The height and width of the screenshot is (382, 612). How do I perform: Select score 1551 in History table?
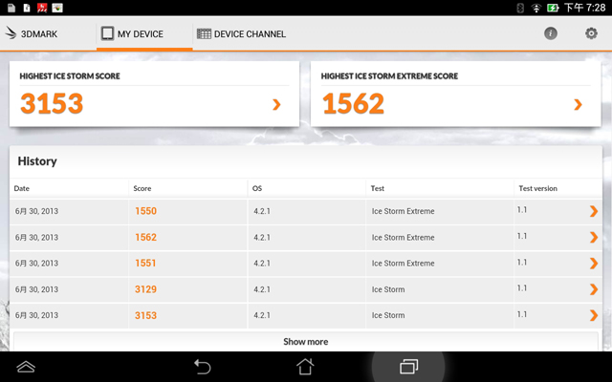pos(145,264)
